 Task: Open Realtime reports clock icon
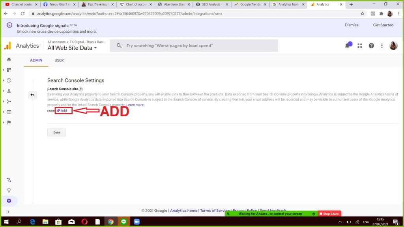pyautogui.click(x=9, y=80)
